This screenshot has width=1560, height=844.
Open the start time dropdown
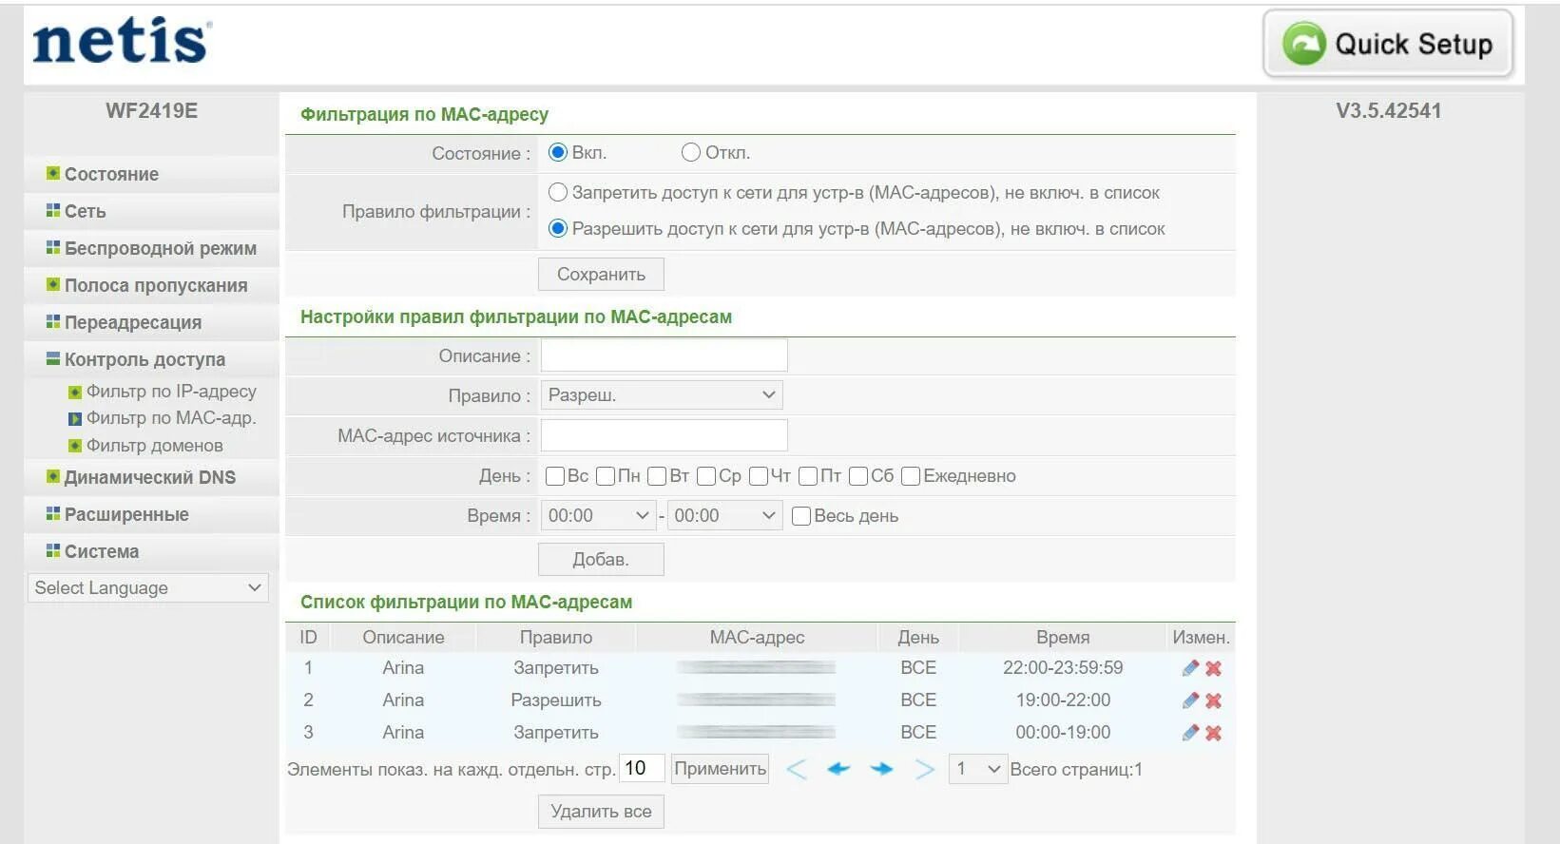click(x=598, y=516)
